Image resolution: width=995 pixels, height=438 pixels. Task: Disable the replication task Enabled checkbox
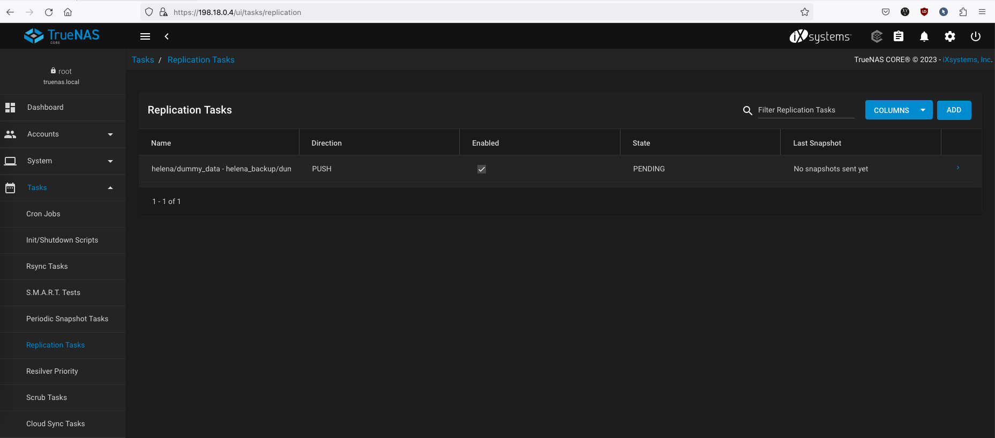point(482,169)
